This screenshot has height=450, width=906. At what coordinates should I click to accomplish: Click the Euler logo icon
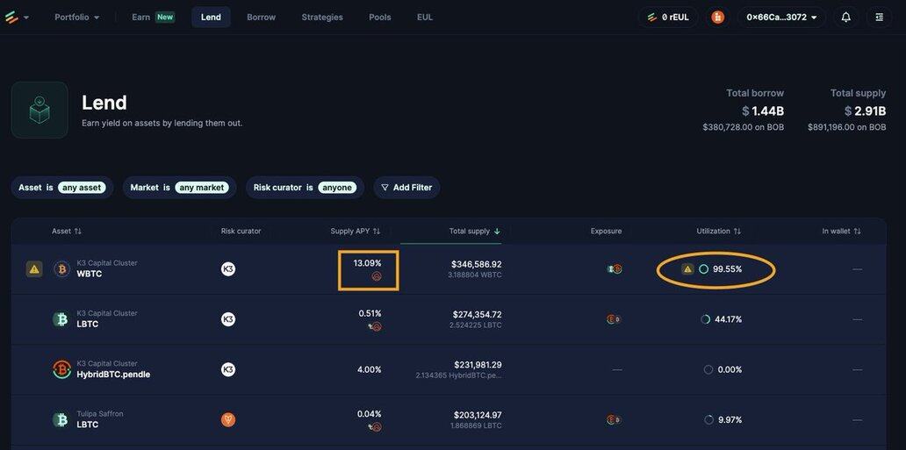[x=11, y=18]
